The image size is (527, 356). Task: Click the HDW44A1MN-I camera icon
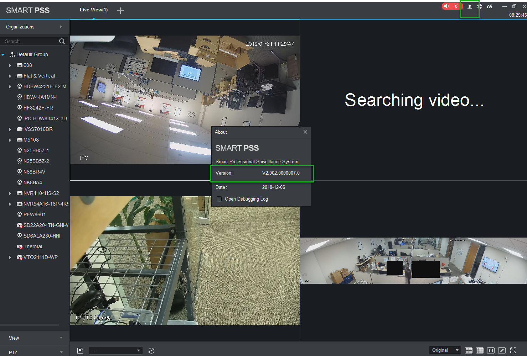coord(20,97)
